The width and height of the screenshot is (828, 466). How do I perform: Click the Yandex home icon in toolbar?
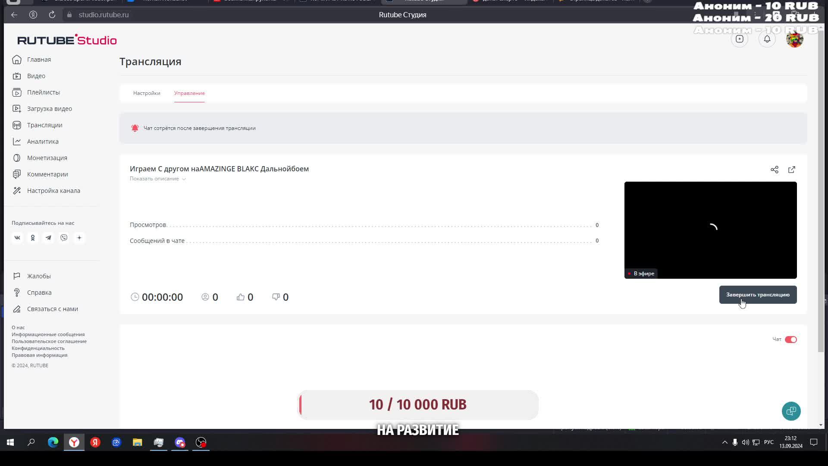(x=33, y=15)
